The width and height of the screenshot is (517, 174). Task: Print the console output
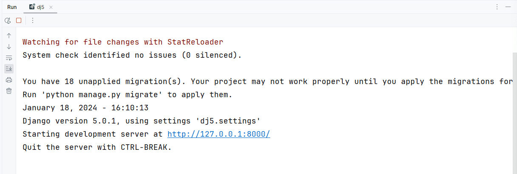9,80
